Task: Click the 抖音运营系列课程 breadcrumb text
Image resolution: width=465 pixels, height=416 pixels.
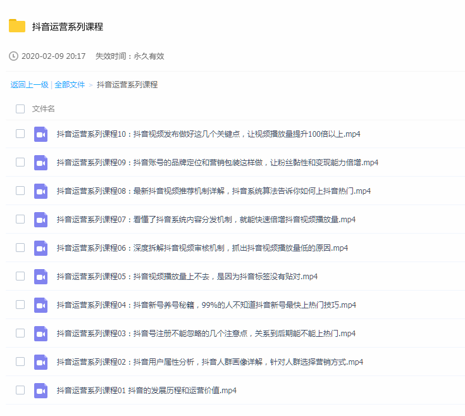Action: tap(127, 85)
